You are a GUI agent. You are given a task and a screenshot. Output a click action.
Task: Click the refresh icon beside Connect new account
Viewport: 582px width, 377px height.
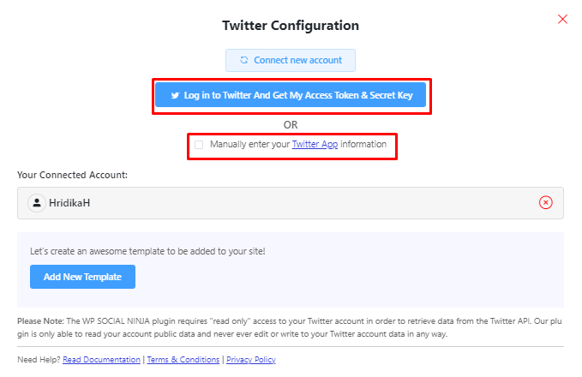tap(244, 60)
